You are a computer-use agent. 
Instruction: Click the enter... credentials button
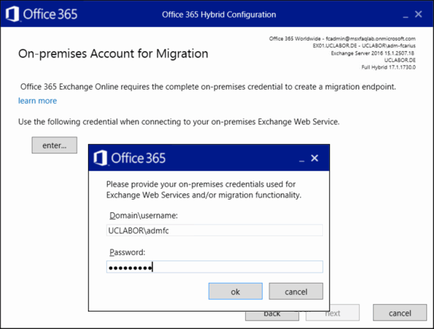[x=54, y=145]
